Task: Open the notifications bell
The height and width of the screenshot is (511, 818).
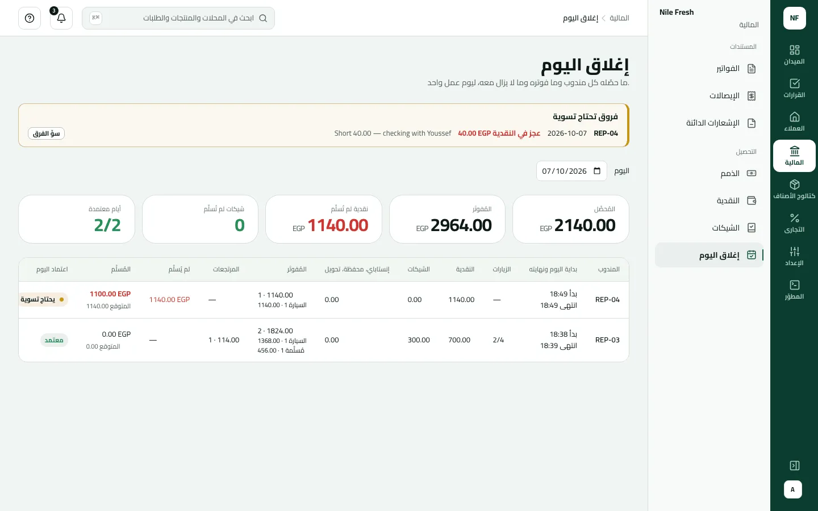Action: 61,18
